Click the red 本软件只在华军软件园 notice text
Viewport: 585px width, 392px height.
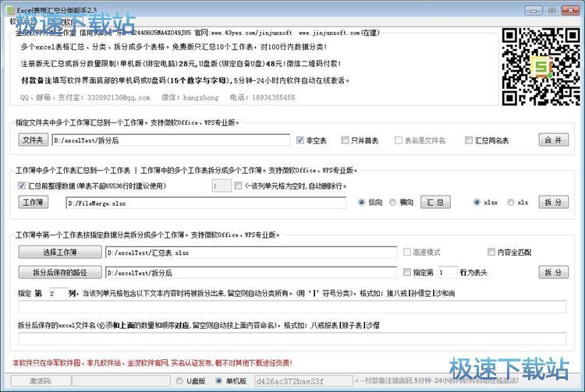point(152,362)
